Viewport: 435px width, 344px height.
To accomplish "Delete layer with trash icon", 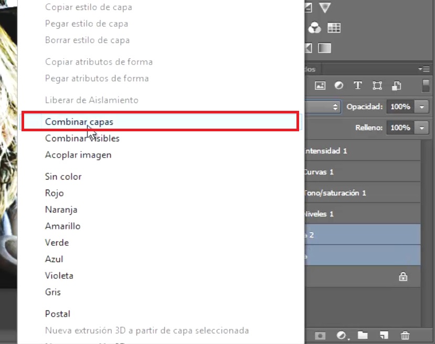I will [x=405, y=336].
